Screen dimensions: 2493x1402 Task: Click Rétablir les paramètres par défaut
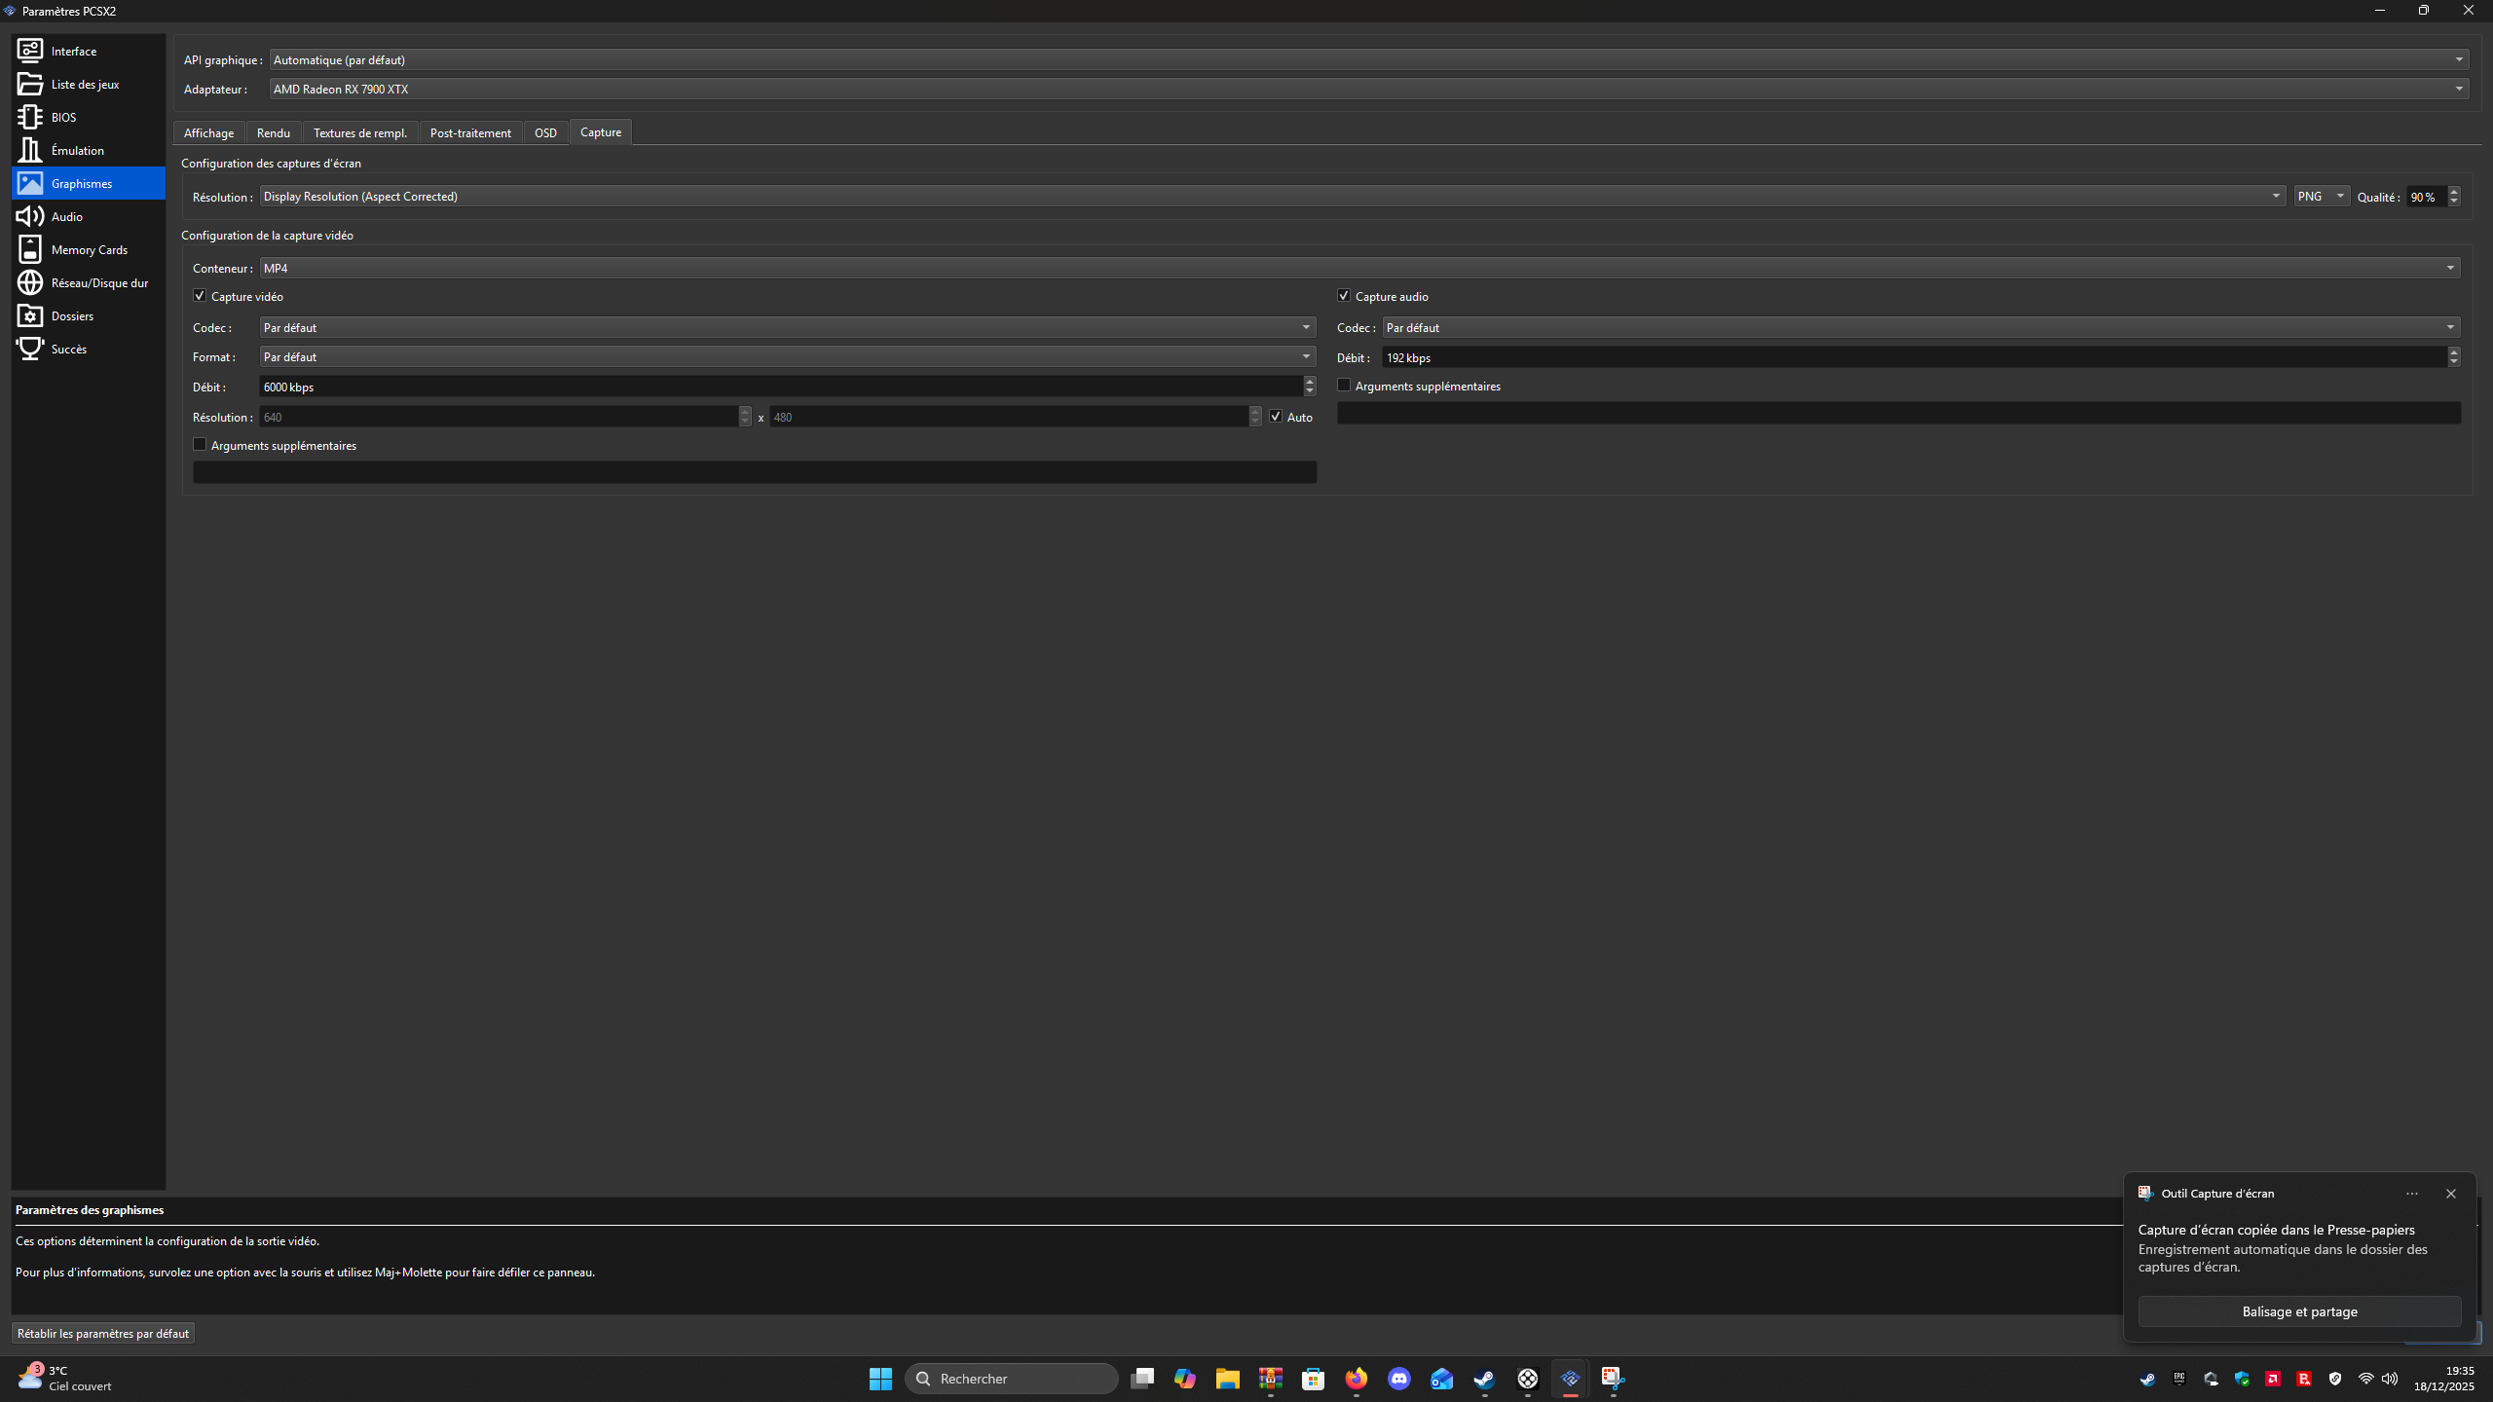point(103,1333)
